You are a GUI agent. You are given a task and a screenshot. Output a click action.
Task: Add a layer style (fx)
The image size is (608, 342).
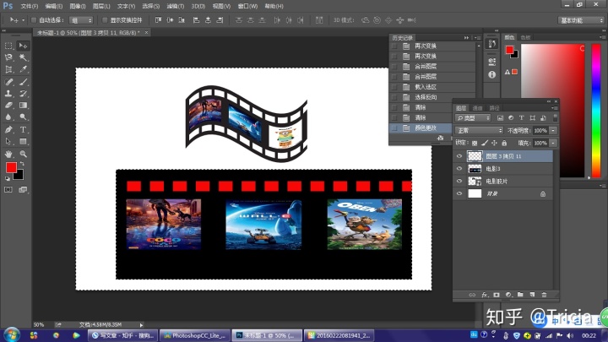coord(485,295)
